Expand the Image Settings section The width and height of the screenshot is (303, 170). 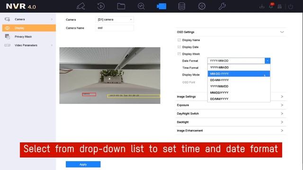282,96
